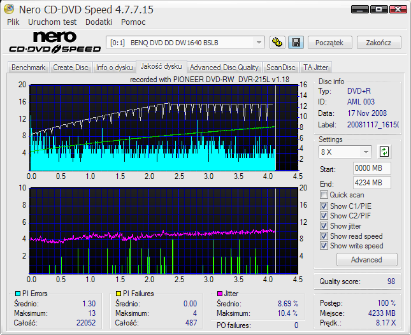This screenshot has width=411, height=335.
Task: Switch to the Create Disc tab
Action: pos(71,68)
